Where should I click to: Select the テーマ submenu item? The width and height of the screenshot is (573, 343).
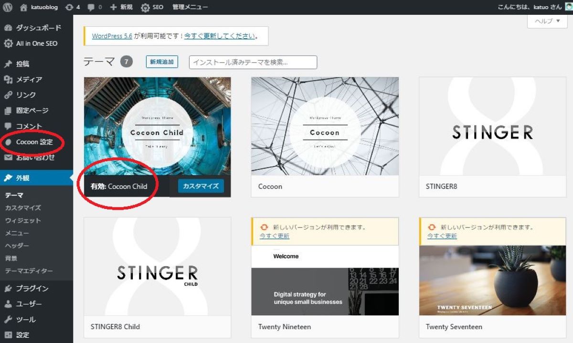[14, 195]
